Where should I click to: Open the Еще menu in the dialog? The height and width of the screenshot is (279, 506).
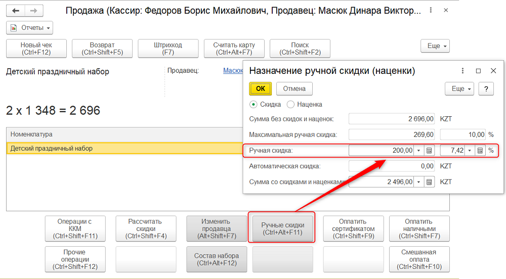pyautogui.click(x=459, y=88)
